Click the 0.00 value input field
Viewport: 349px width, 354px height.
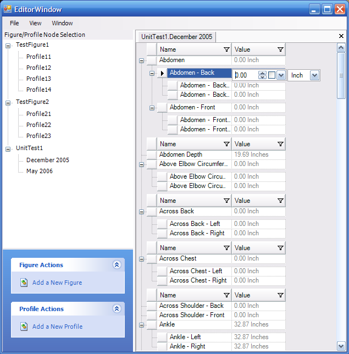(246, 75)
